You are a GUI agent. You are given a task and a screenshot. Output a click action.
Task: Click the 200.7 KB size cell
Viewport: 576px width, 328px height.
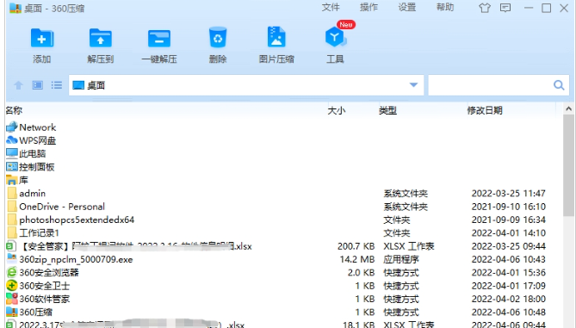click(x=356, y=246)
